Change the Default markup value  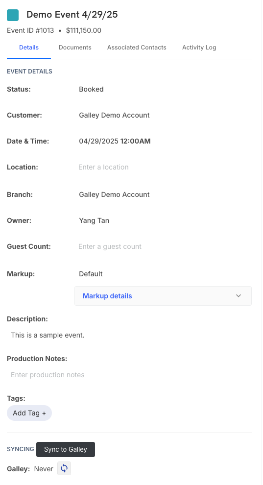(91, 274)
